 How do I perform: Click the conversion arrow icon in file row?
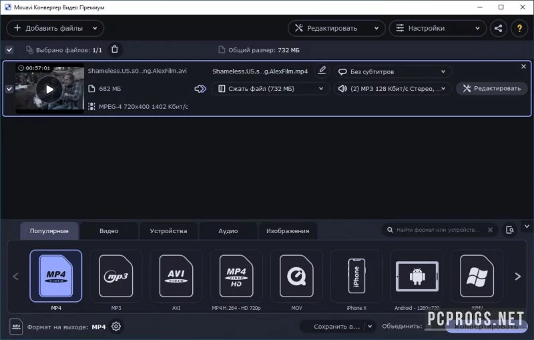click(x=200, y=89)
